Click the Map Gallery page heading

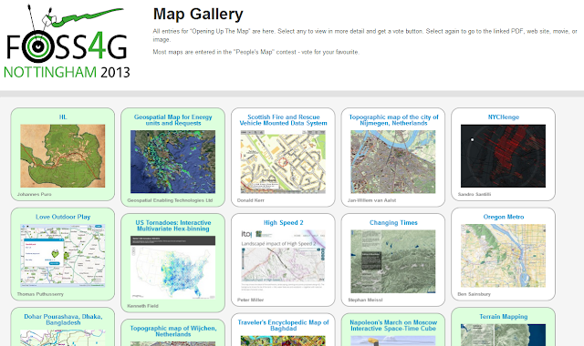tap(198, 15)
